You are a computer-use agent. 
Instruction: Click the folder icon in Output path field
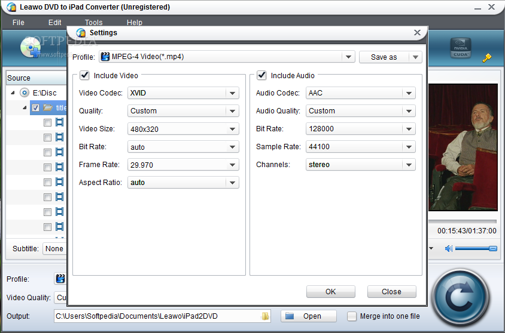point(265,316)
